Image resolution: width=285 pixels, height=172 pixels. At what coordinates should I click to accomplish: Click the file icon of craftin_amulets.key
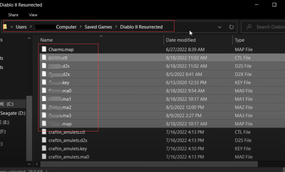pos(44,148)
